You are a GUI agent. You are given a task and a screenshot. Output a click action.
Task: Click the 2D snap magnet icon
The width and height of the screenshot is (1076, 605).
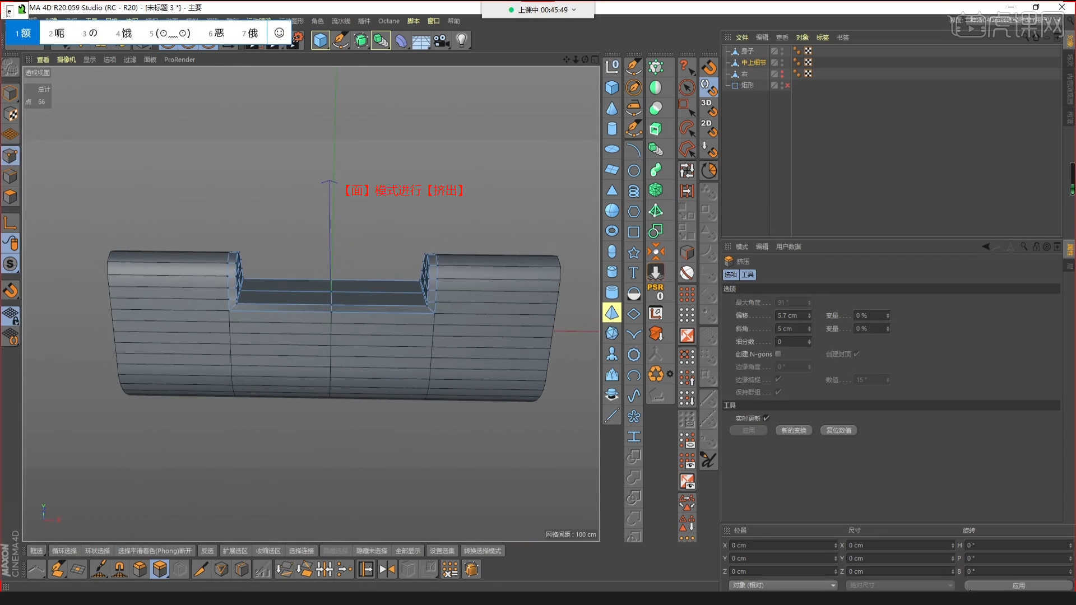pos(709,128)
